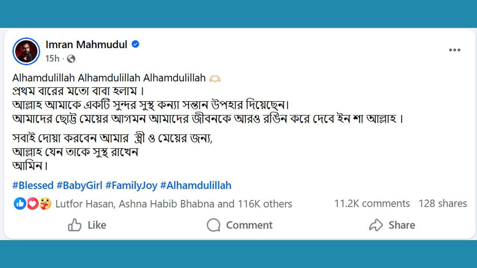Click the 15h post timestamp
The image size is (477, 268).
(52, 58)
